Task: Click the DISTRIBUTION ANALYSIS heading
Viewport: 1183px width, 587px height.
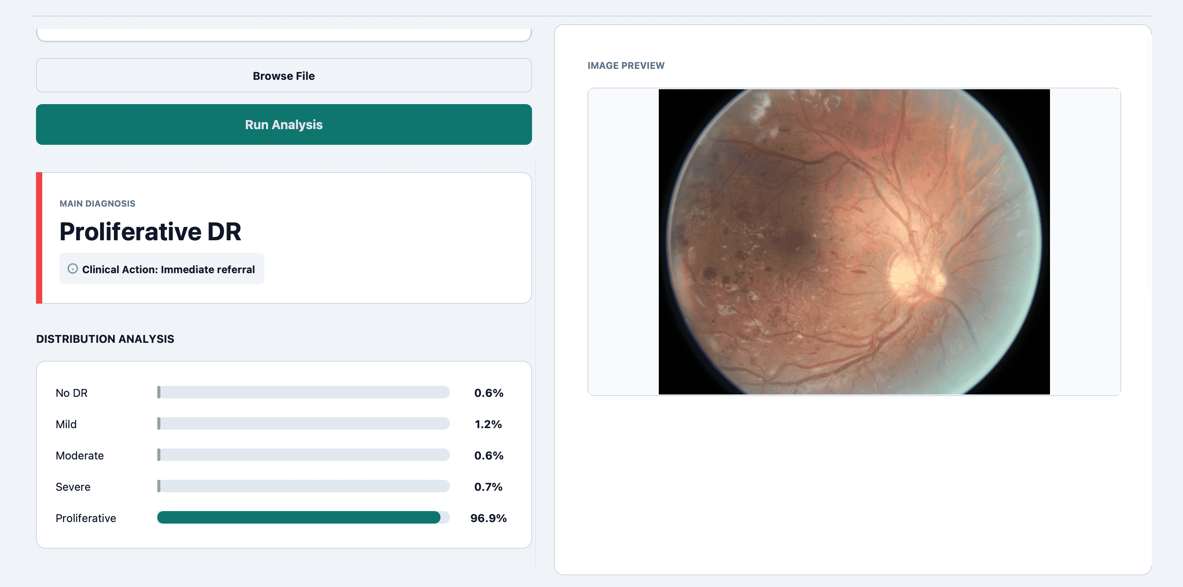Action: click(x=105, y=339)
